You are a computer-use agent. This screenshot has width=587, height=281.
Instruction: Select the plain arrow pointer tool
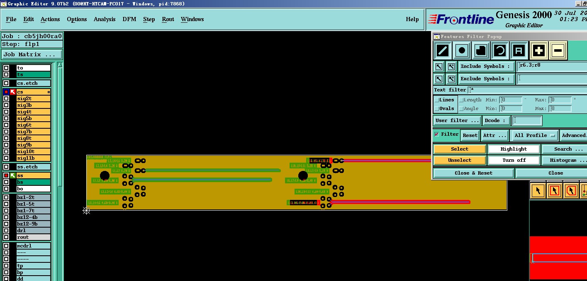[538, 191]
